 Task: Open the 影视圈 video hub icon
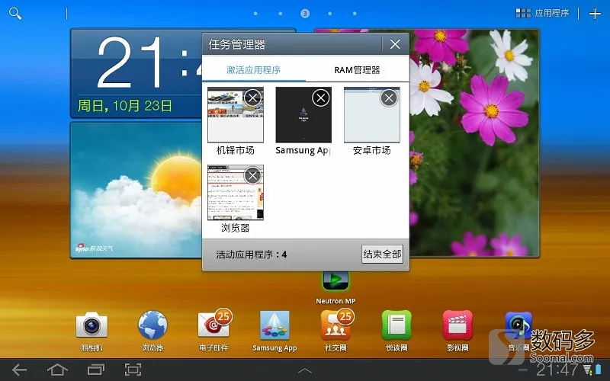coord(457,325)
